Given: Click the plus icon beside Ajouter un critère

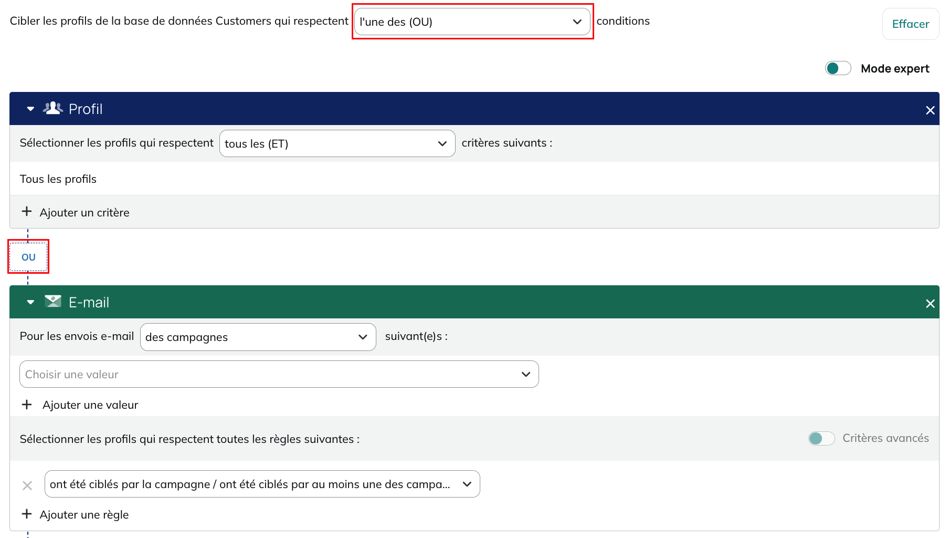Looking at the screenshot, I should (x=26, y=211).
